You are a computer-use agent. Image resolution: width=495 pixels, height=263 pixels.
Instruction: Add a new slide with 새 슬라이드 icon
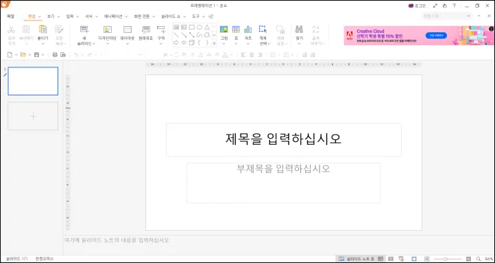click(x=84, y=30)
